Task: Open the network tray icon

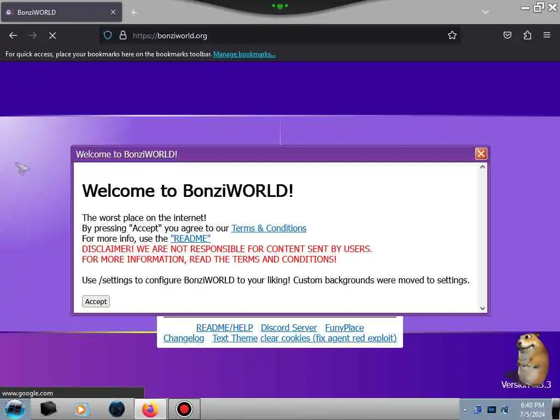Action: point(492,410)
